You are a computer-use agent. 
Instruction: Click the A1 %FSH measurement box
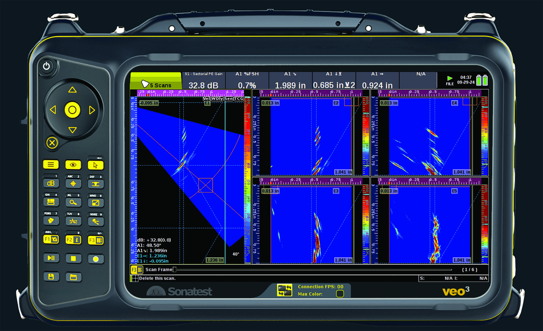(247, 81)
